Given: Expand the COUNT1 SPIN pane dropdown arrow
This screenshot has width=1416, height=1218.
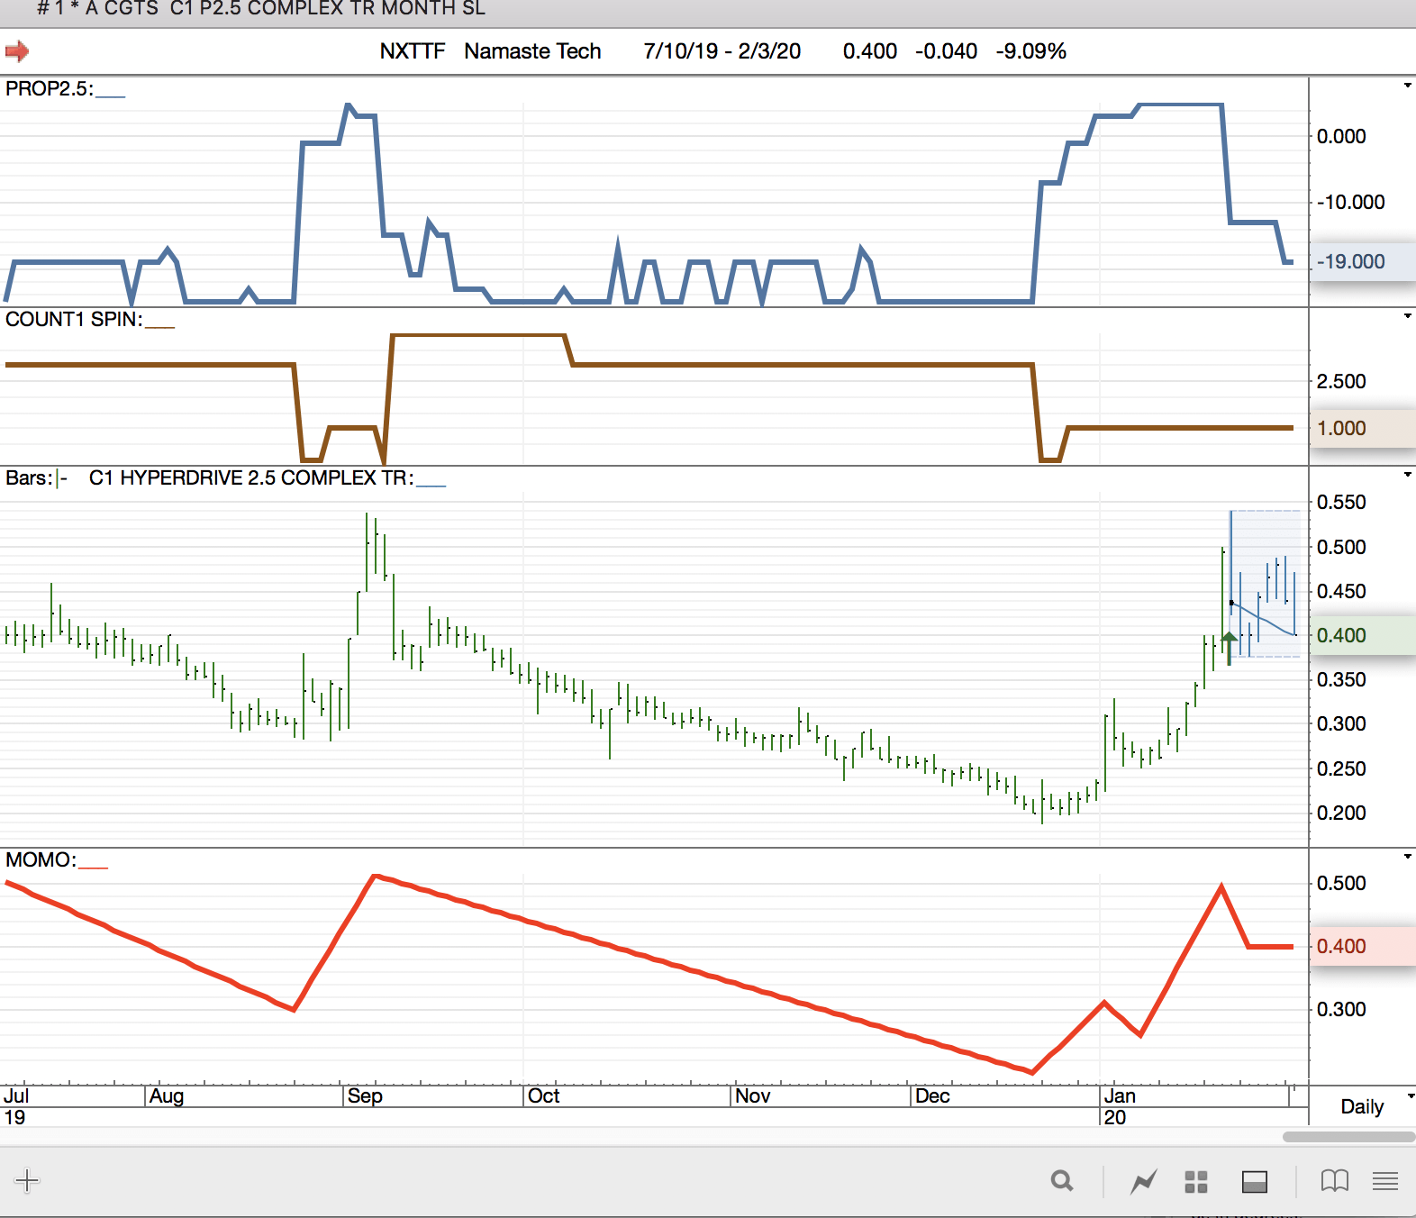Looking at the screenshot, I should (1407, 316).
